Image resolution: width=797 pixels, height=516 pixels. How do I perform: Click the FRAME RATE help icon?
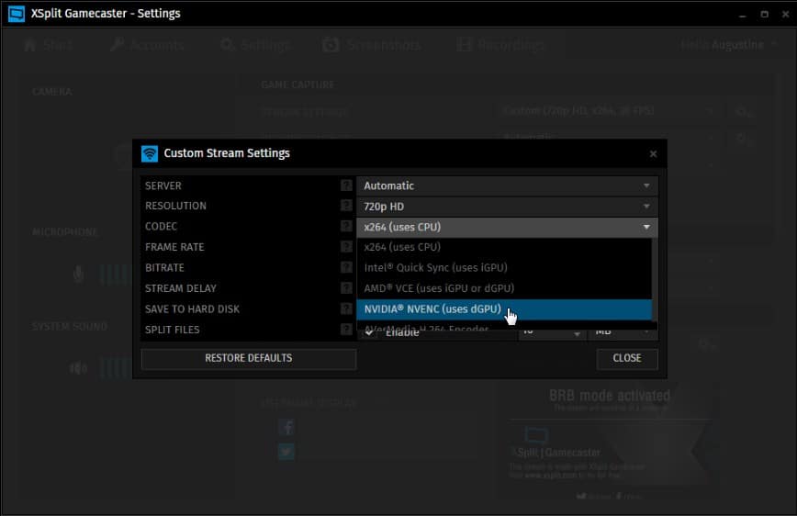(346, 247)
